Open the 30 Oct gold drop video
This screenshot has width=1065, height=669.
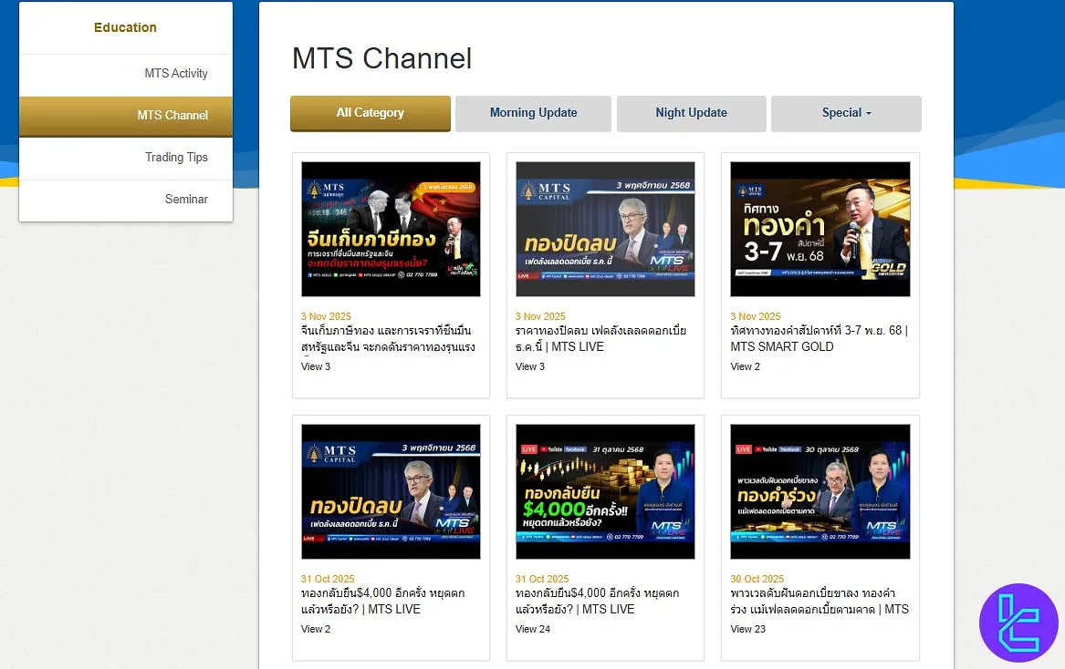(820, 491)
